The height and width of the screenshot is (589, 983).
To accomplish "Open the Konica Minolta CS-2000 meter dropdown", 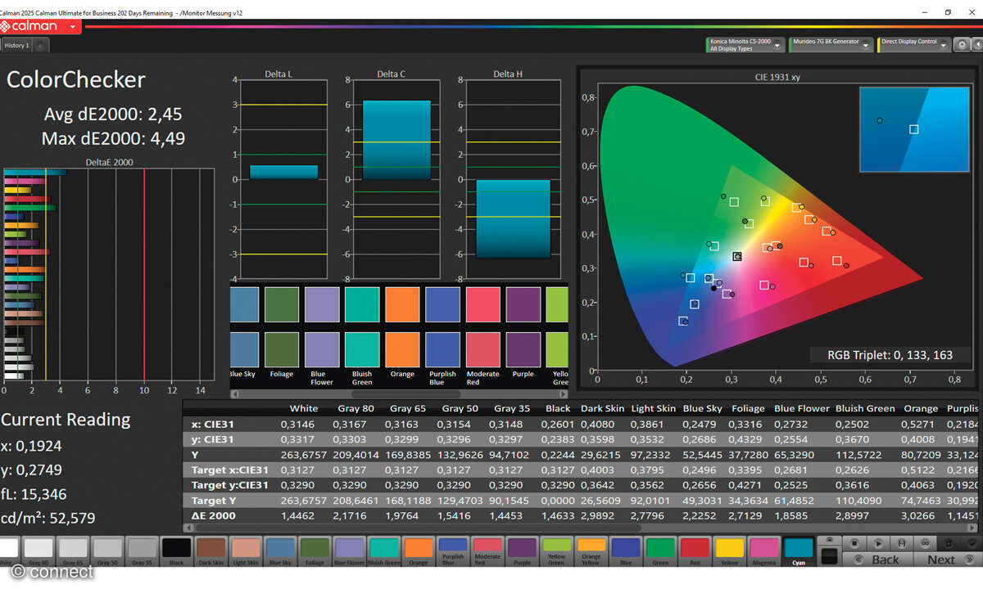I will pos(745,45).
